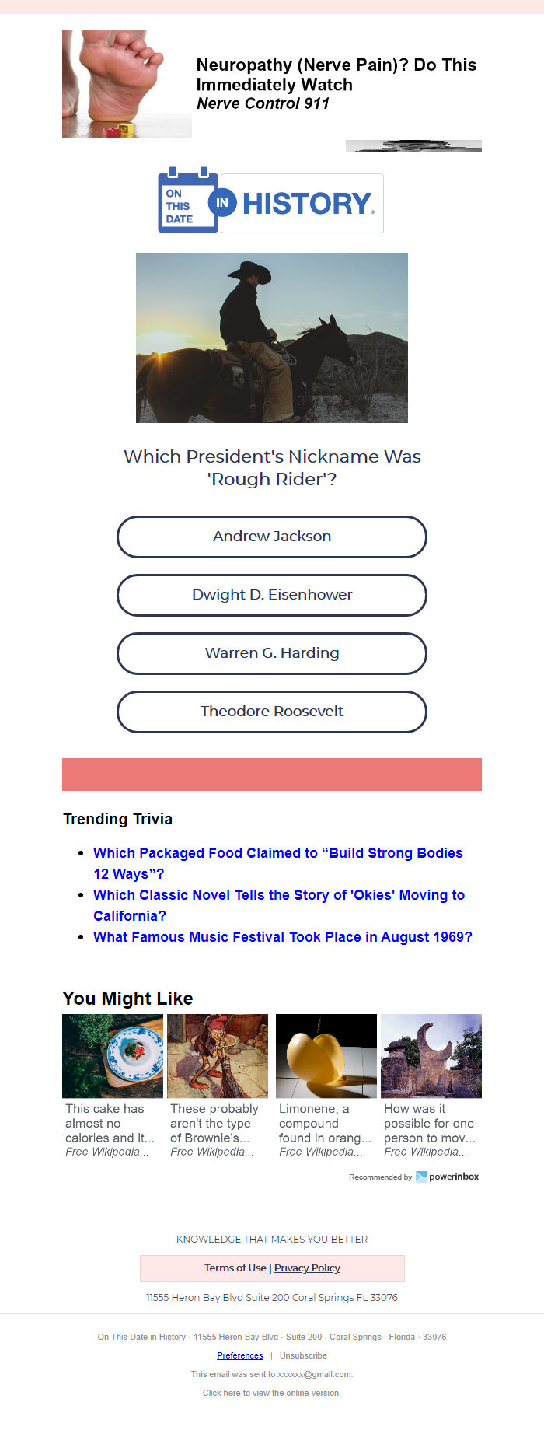
Task: Open the Packaged Food 'Build Strong Bodies' trivia link
Action: point(278,863)
